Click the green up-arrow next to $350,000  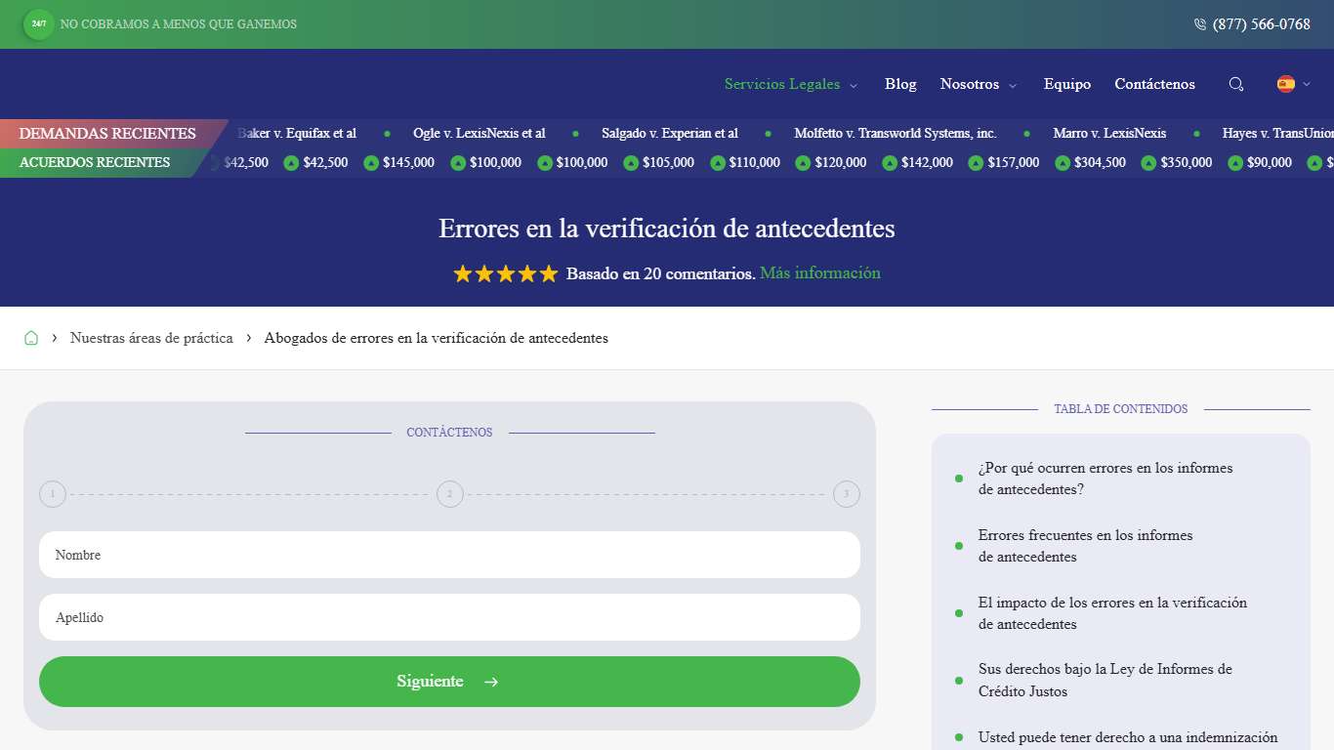pos(1149,162)
